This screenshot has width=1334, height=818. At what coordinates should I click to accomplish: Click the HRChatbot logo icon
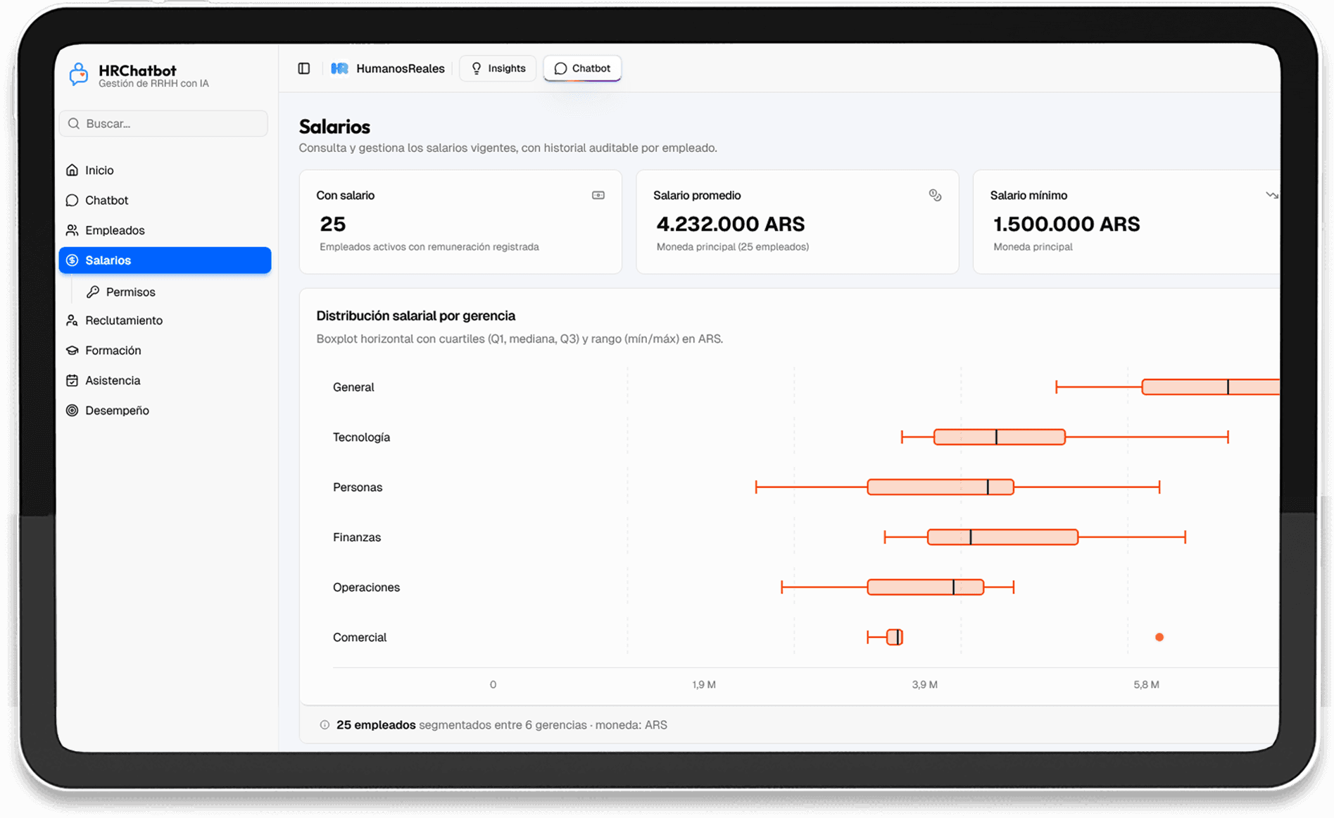click(x=79, y=75)
